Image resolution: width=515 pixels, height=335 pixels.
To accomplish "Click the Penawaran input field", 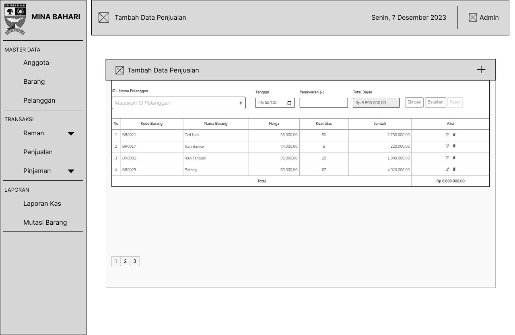I will pos(323,103).
